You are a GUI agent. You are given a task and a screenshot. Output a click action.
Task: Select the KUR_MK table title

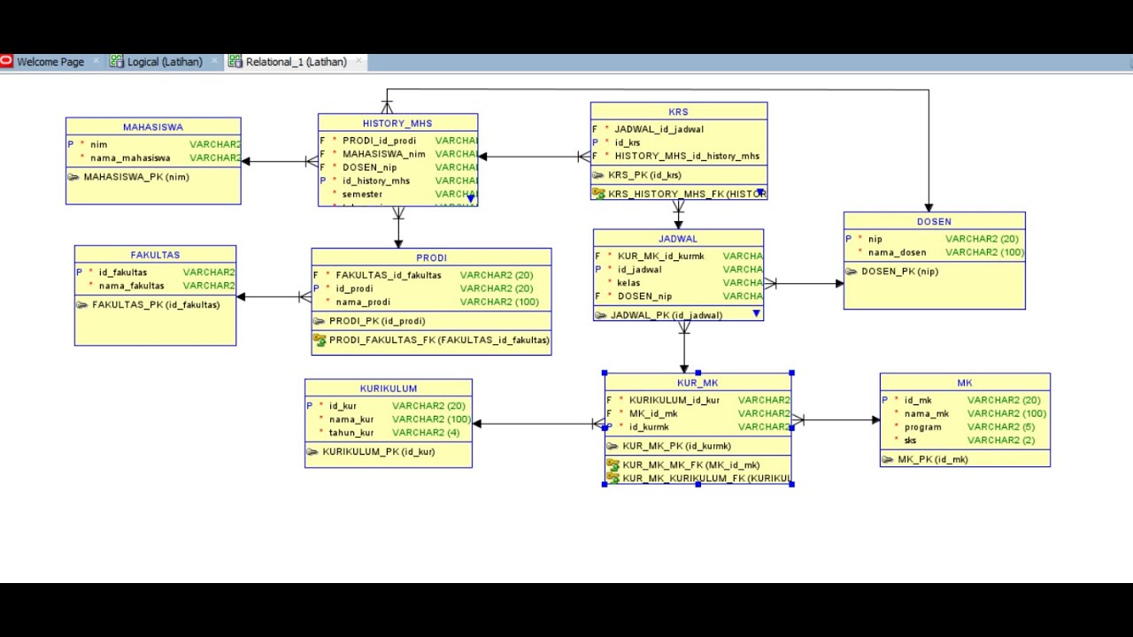click(698, 383)
